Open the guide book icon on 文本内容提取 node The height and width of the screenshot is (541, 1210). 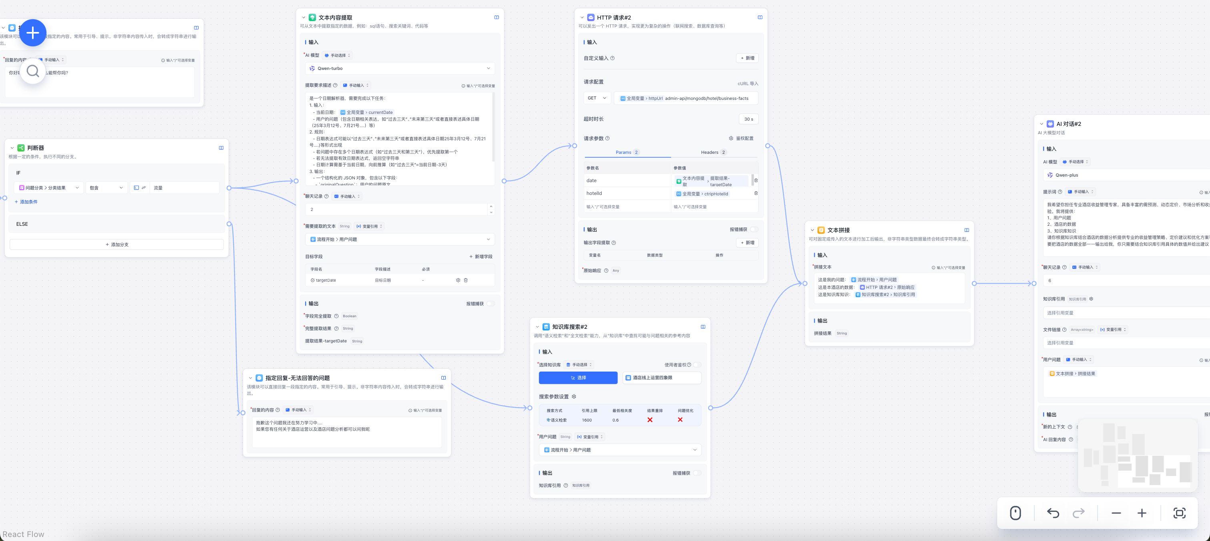tap(497, 17)
